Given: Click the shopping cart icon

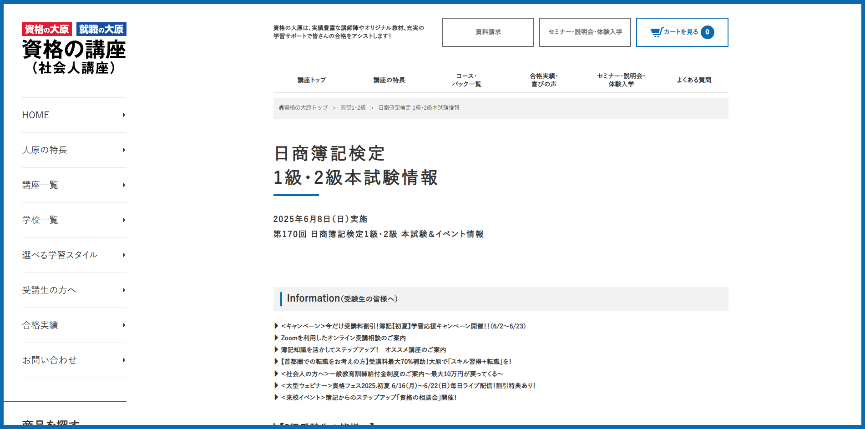Looking at the screenshot, I should (x=656, y=32).
